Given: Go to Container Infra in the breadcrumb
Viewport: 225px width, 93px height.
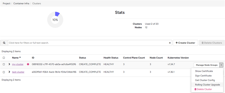Looking at the screenshot, I should coord(21,3).
